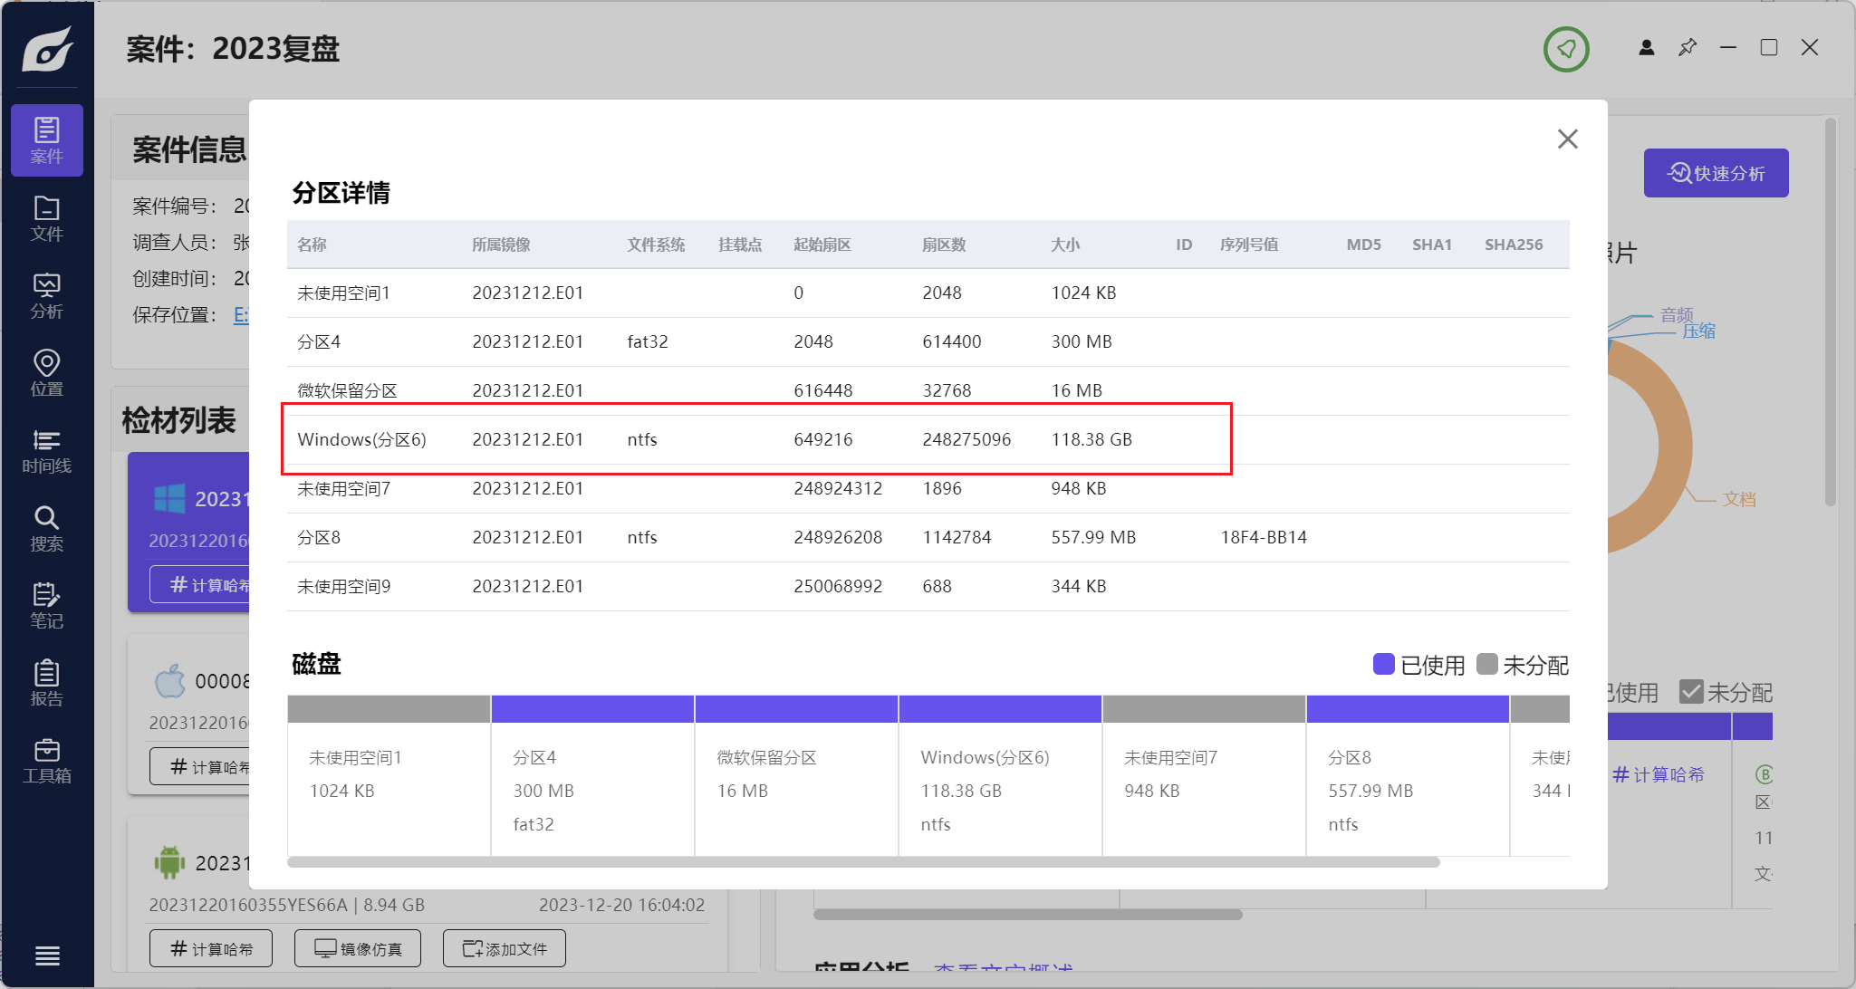Click the Apple icon on the evidence card
1856x989 pixels.
click(x=169, y=681)
